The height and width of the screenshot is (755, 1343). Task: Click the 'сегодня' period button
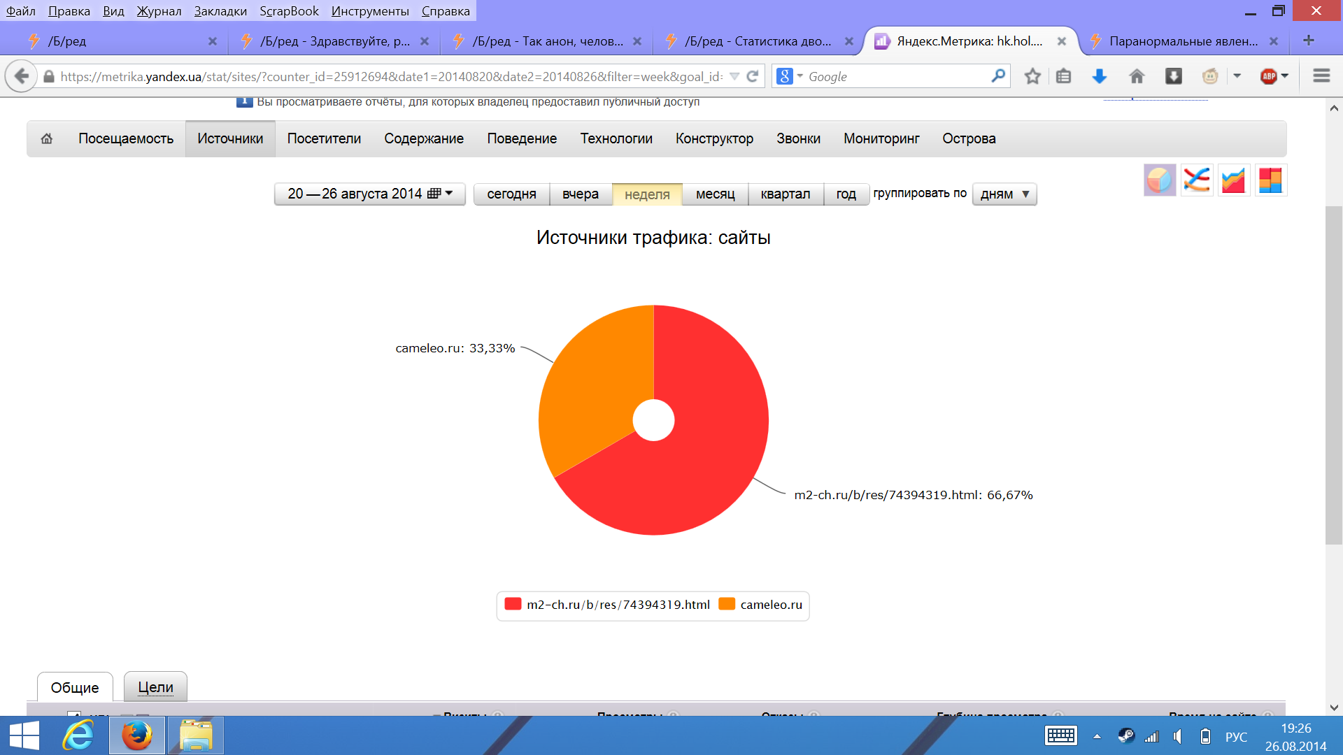(x=511, y=194)
